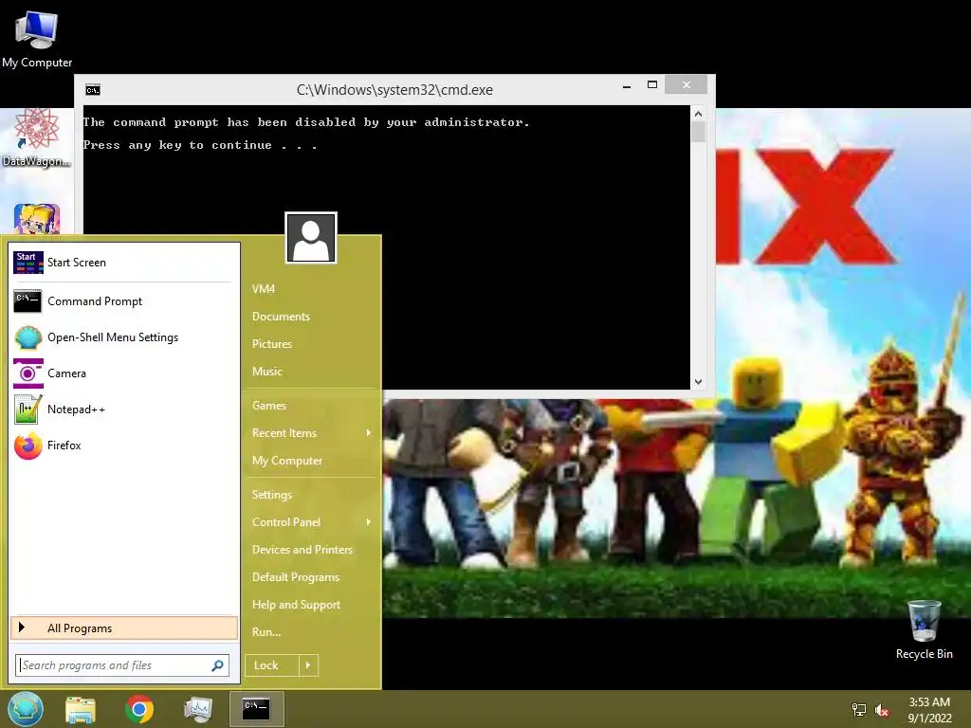Click the 'Press any key to continue' line
The height and width of the screenshot is (728, 971).
tap(200, 145)
